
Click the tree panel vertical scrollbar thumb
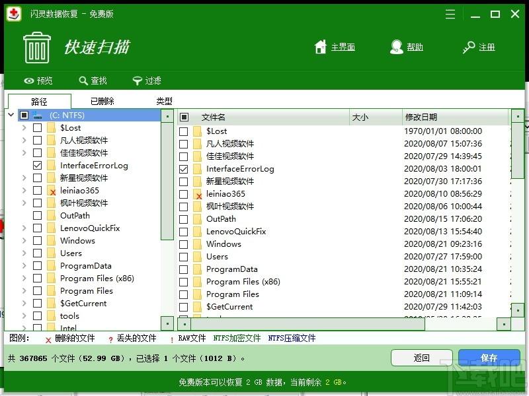167,181
